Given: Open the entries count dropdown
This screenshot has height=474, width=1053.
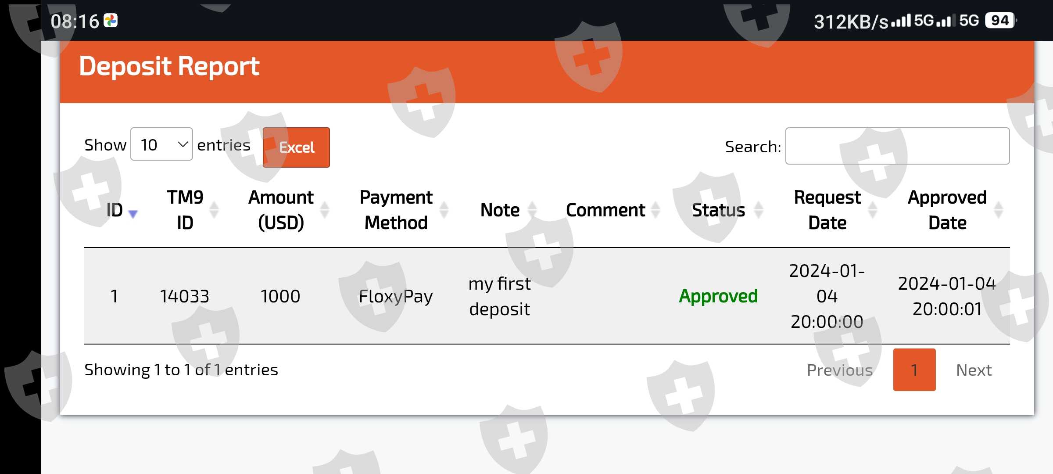Looking at the screenshot, I should 161,144.
